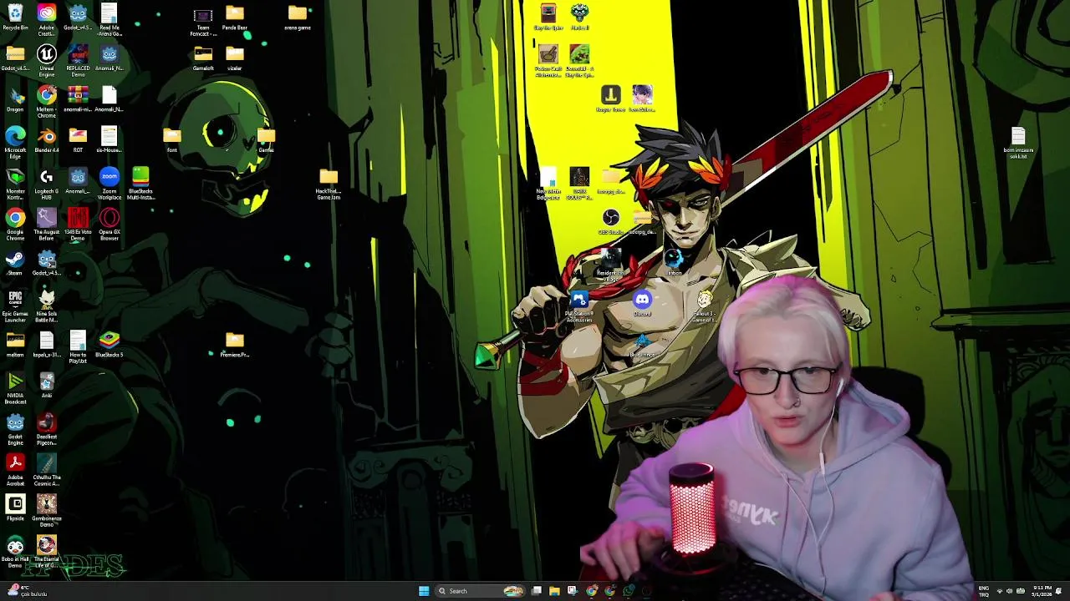Open the Windows Start menu

coord(424,591)
